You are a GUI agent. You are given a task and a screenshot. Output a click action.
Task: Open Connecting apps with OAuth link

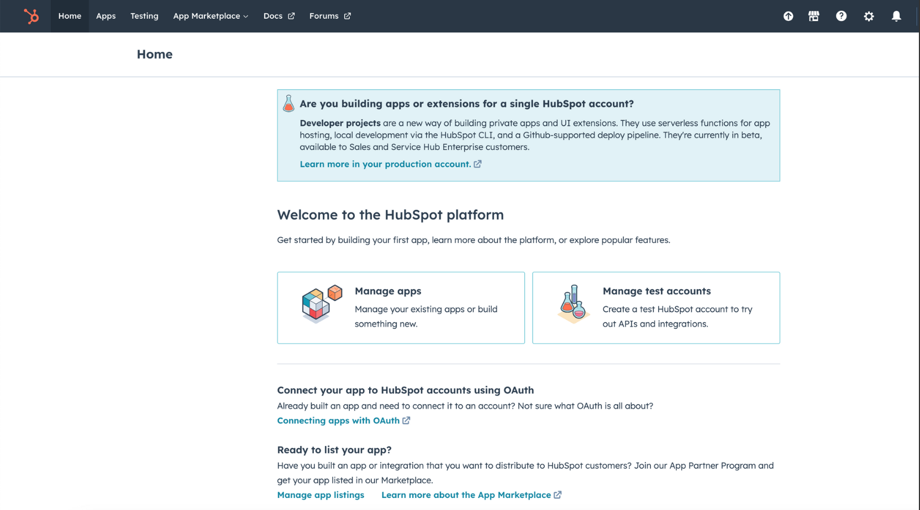tap(338, 421)
